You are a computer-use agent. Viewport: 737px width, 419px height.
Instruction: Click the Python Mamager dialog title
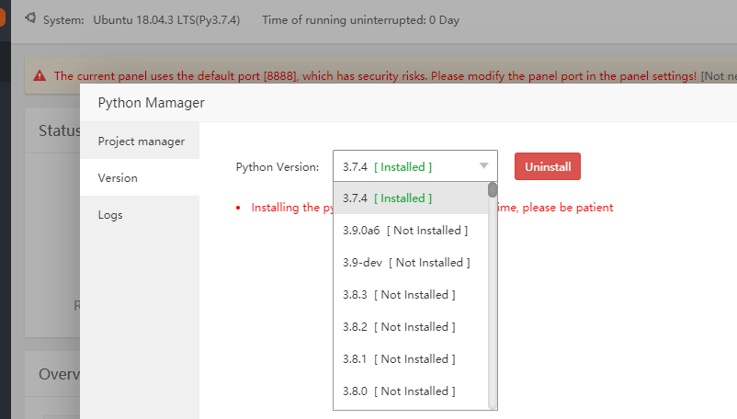(x=152, y=103)
